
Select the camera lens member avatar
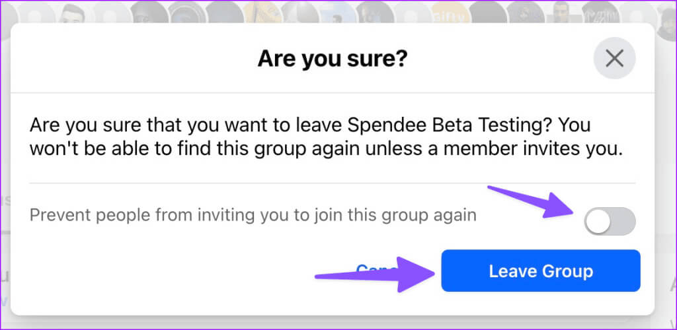186,12
